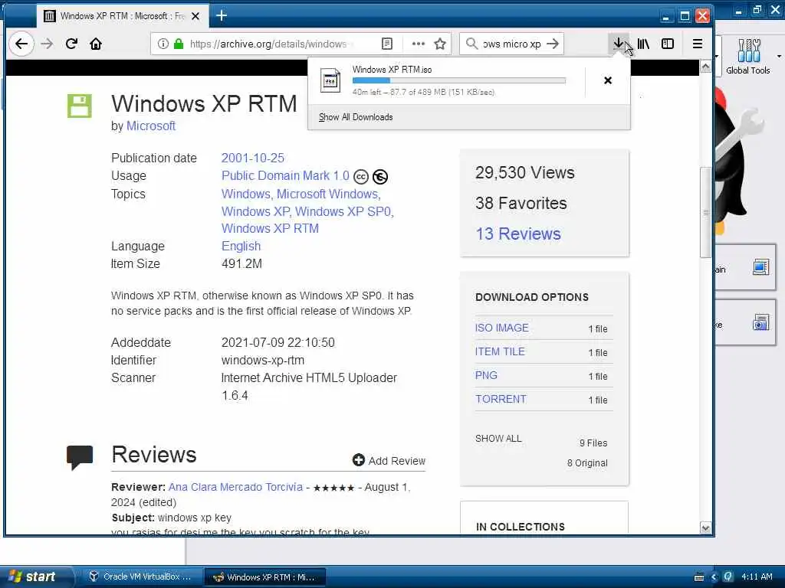
Task: Open Global Tools in VirtualBox window
Action: (748, 57)
